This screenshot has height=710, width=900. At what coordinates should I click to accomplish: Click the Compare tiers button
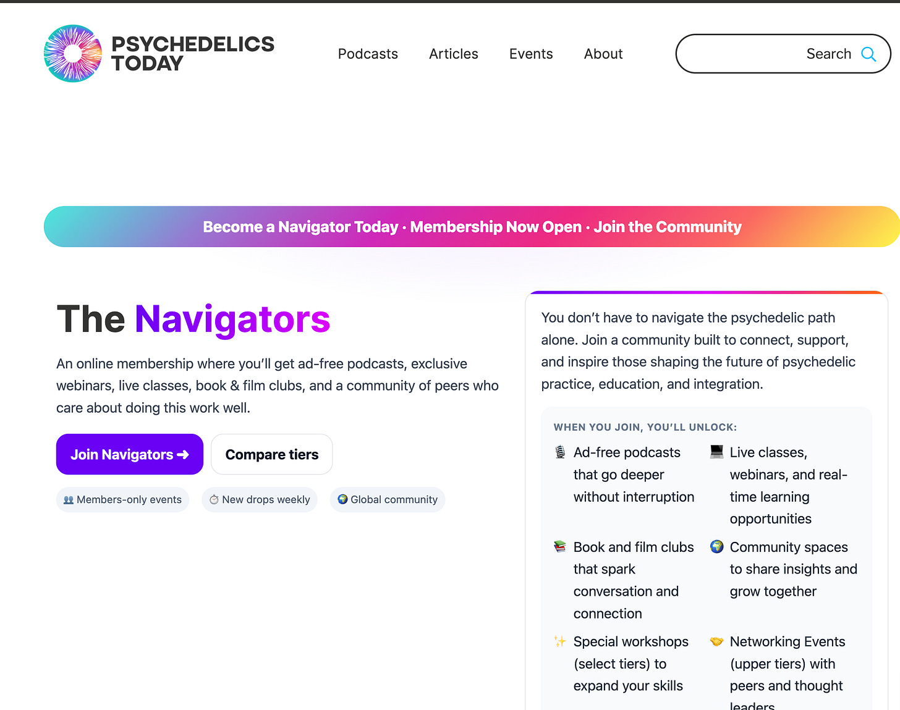tap(272, 454)
